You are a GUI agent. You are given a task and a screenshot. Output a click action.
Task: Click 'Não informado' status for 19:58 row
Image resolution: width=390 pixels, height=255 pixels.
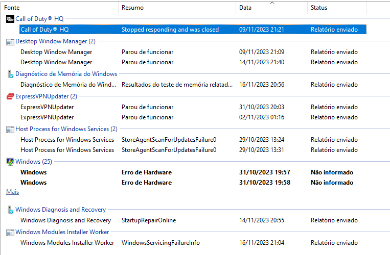(332, 183)
